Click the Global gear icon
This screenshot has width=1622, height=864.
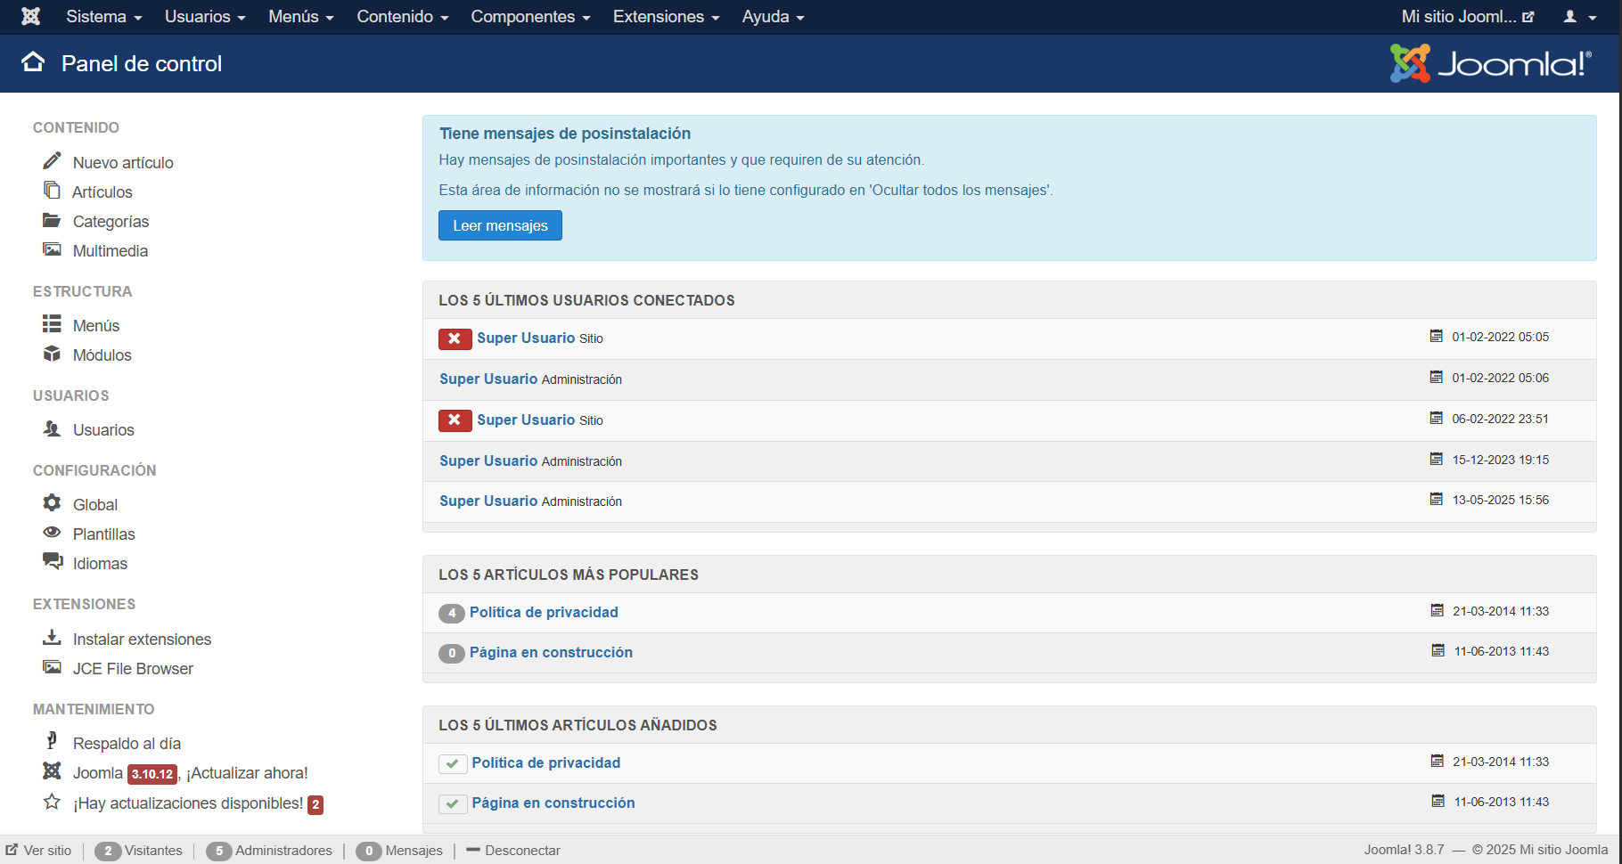52,502
